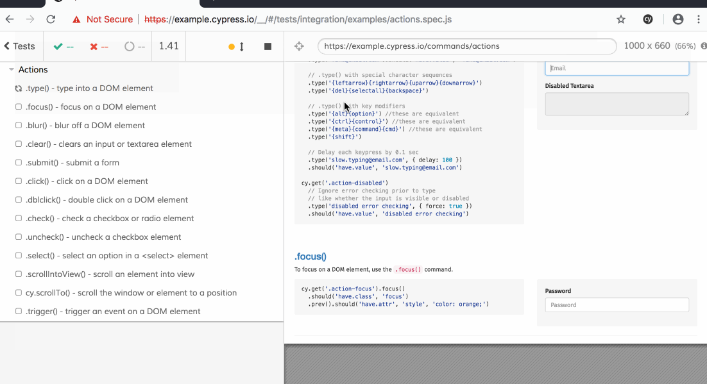Viewport: 707px width, 384px height.
Task: Click the Not Secure warning label
Action: (x=102, y=19)
